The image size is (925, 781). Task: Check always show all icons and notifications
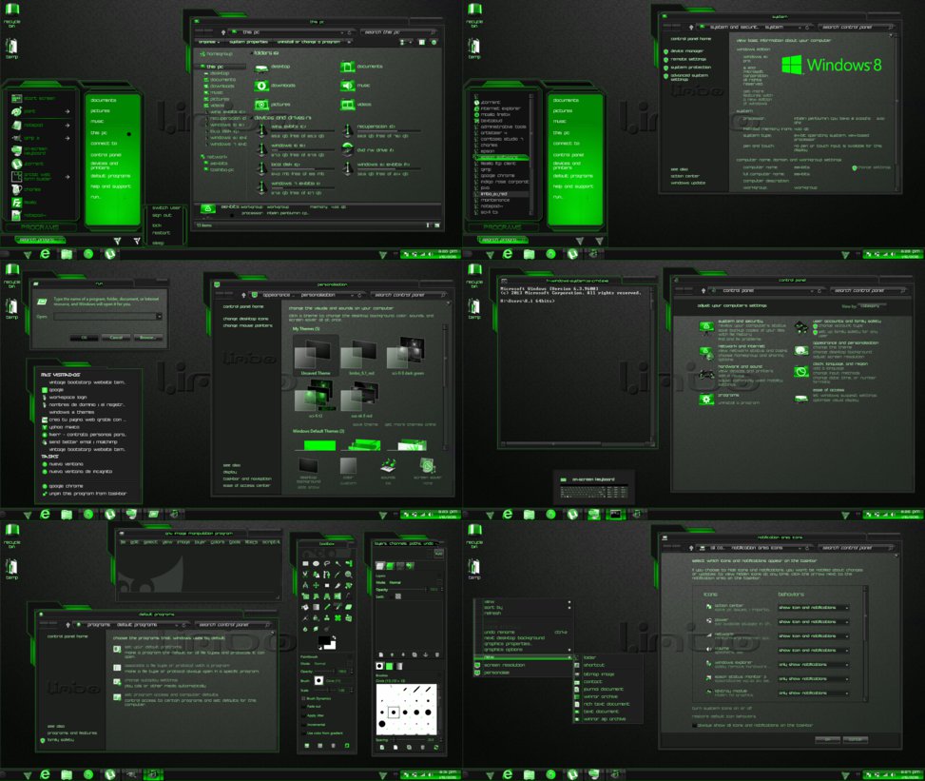pyautogui.click(x=694, y=725)
